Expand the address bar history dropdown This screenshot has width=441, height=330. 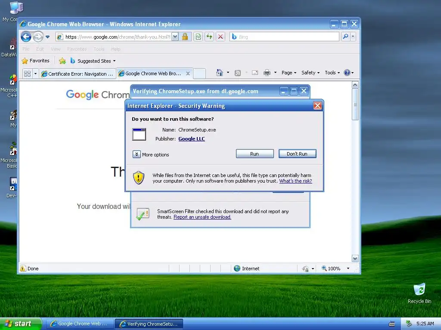coord(175,37)
